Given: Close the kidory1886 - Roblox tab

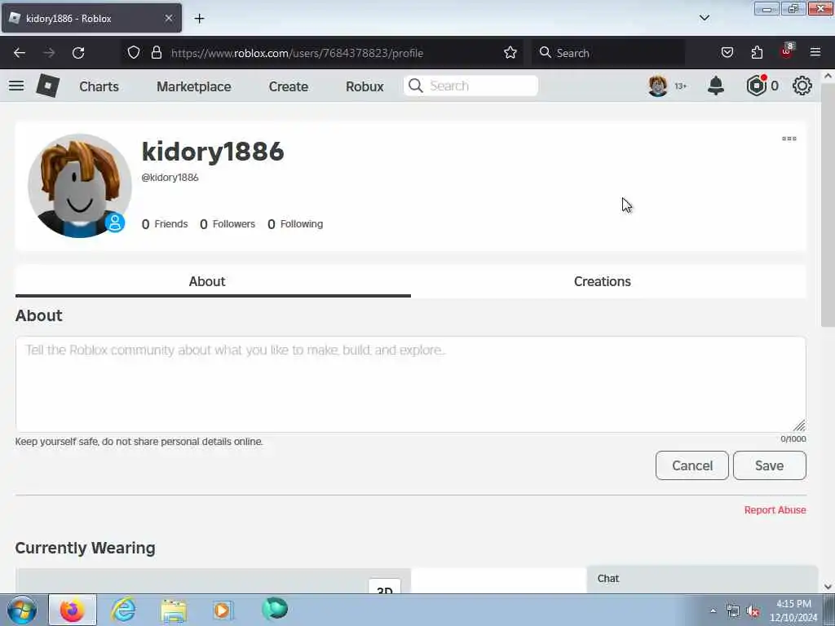Looking at the screenshot, I should point(169,18).
